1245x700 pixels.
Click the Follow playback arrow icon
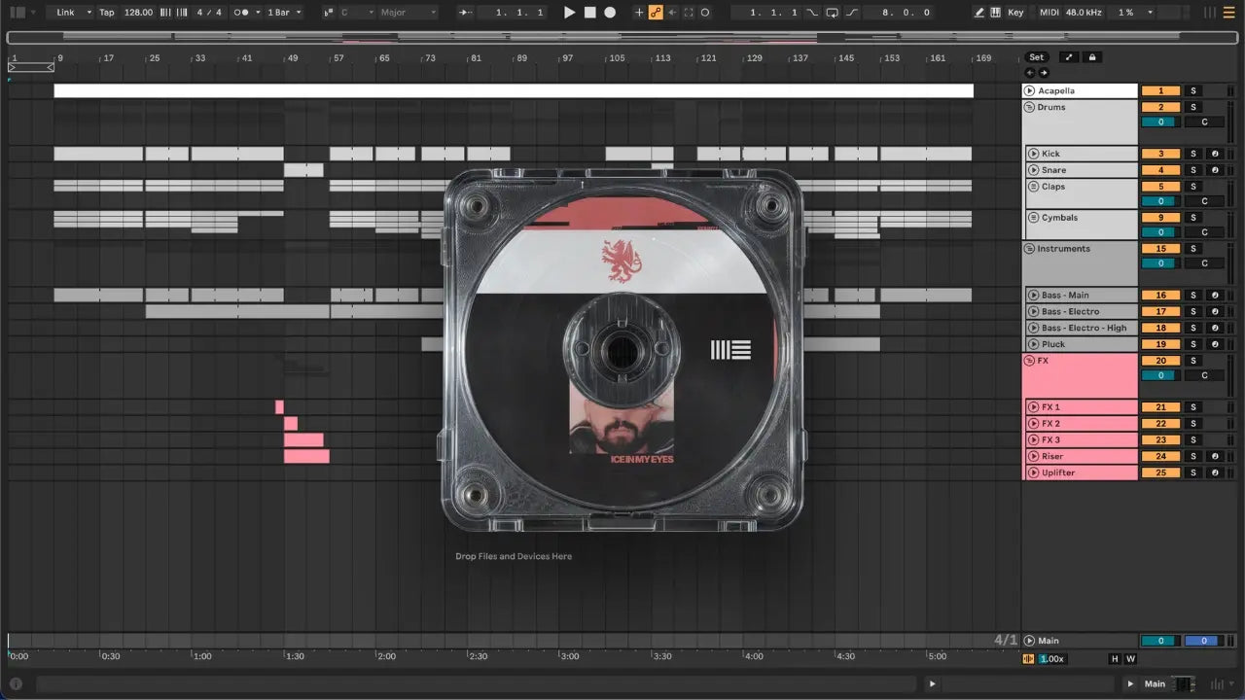pyautogui.click(x=466, y=13)
